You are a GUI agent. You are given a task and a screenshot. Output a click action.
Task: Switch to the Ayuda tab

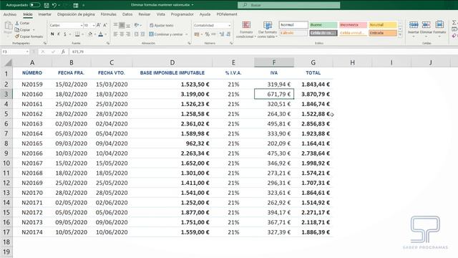pos(205,14)
